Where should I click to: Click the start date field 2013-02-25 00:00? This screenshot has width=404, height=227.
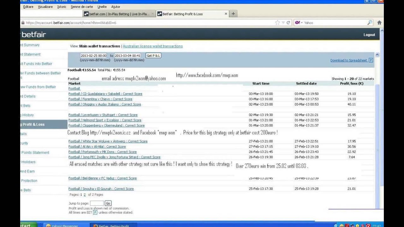pos(94,55)
